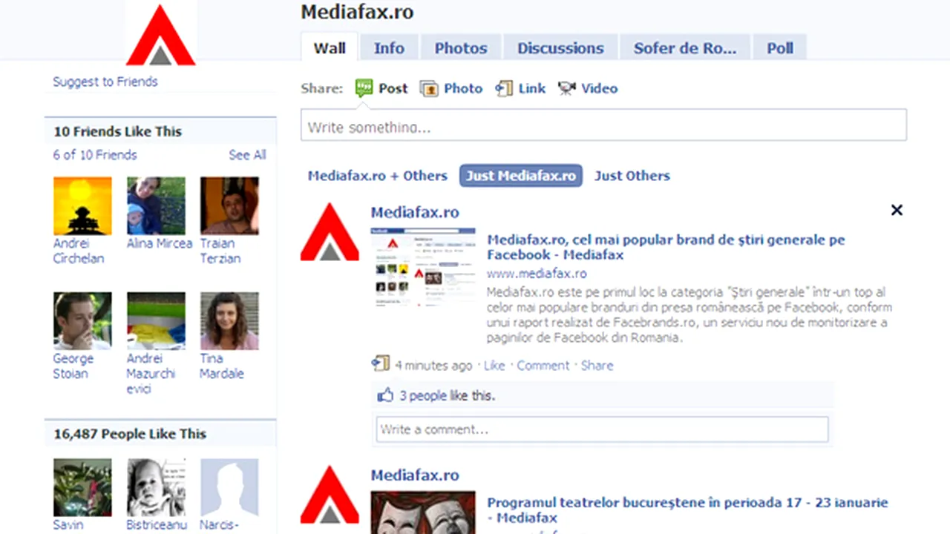Click the Traian Terzian name link
The height and width of the screenshot is (534, 950).
tap(220, 251)
